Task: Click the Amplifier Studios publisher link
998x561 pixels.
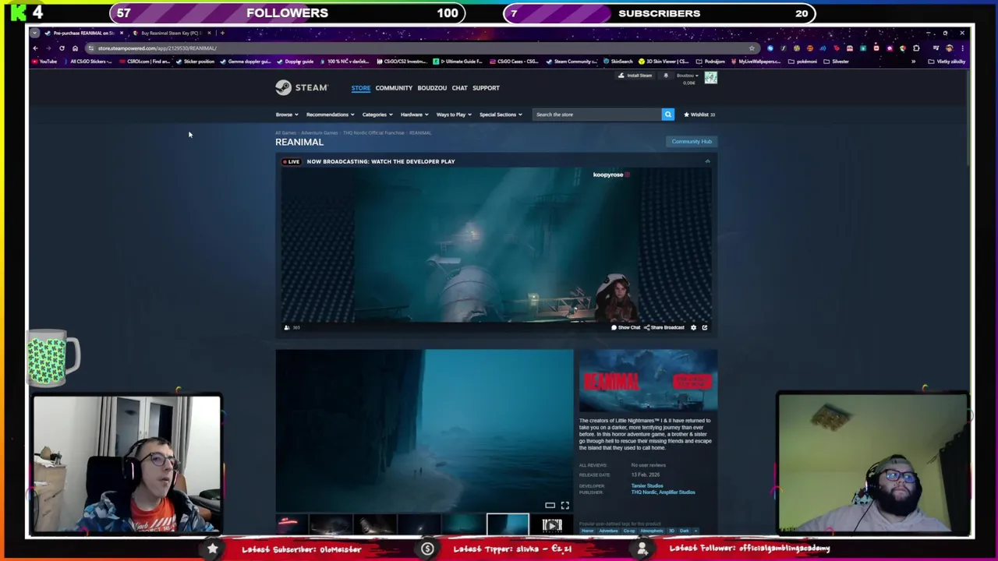Action: coord(678,492)
